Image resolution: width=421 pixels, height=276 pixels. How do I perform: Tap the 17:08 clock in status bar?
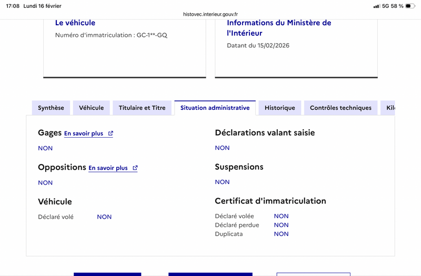pyautogui.click(x=13, y=6)
